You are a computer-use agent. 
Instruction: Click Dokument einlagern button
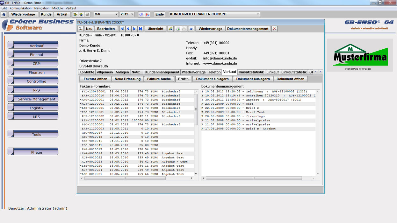tap(213, 79)
